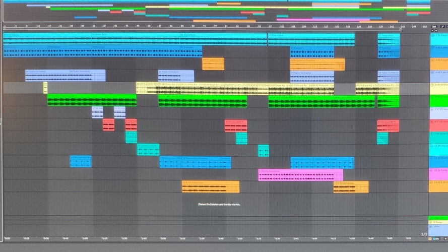Image resolution: width=448 pixels, height=252 pixels.
Task: Collapse the yellow Disco Kit track
Action: 432,85
